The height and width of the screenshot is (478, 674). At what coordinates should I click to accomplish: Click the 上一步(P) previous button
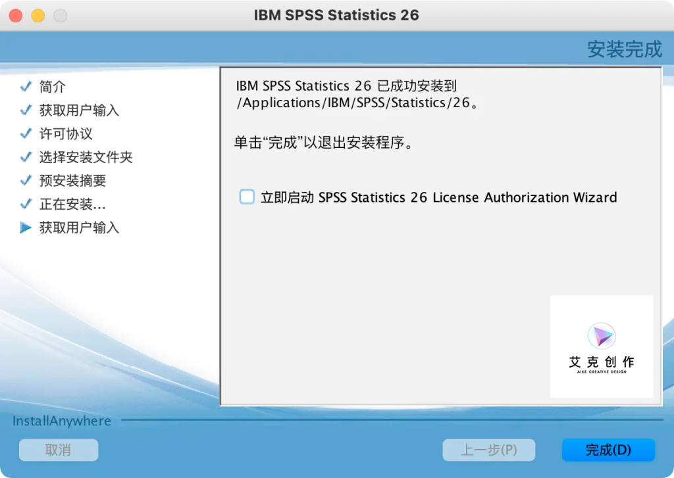tap(489, 450)
